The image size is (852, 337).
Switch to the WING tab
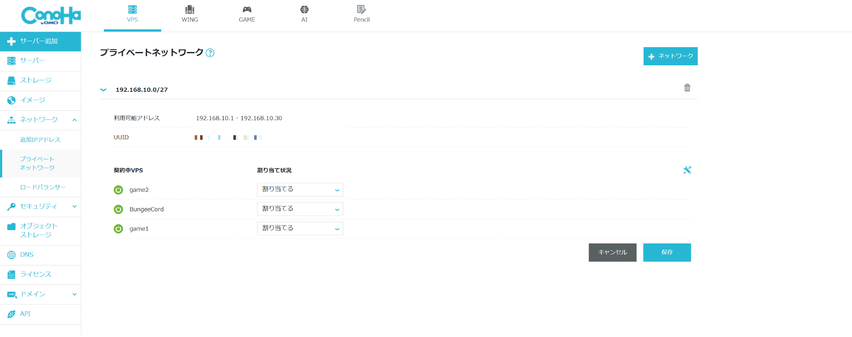click(190, 14)
